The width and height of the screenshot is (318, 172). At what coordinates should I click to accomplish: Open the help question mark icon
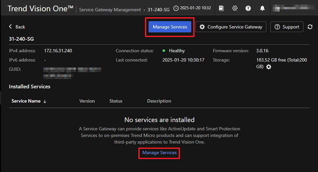(x=248, y=8)
